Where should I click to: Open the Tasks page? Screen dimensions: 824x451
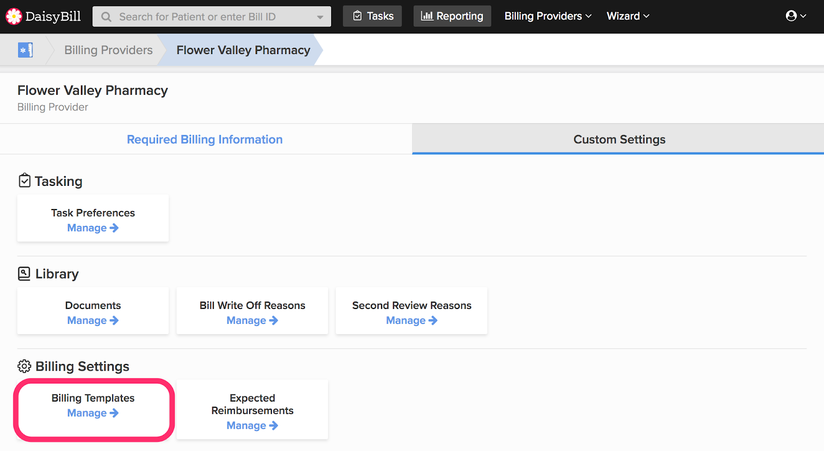click(x=372, y=16)
